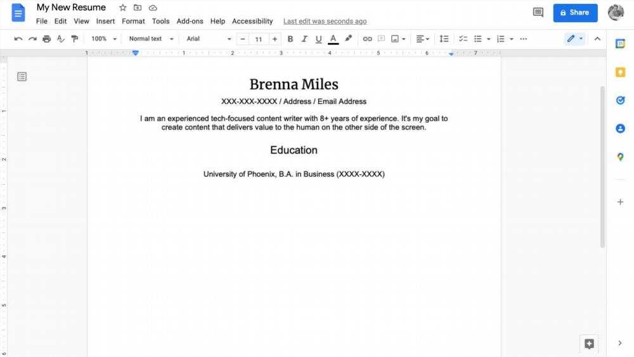The image size is (634, 357).
Task: Open the Google Tasks side panel
Action: click(620, 100)
